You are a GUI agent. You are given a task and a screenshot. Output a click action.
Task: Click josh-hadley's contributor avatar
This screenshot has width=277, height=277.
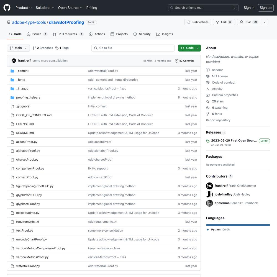point(209,194)
